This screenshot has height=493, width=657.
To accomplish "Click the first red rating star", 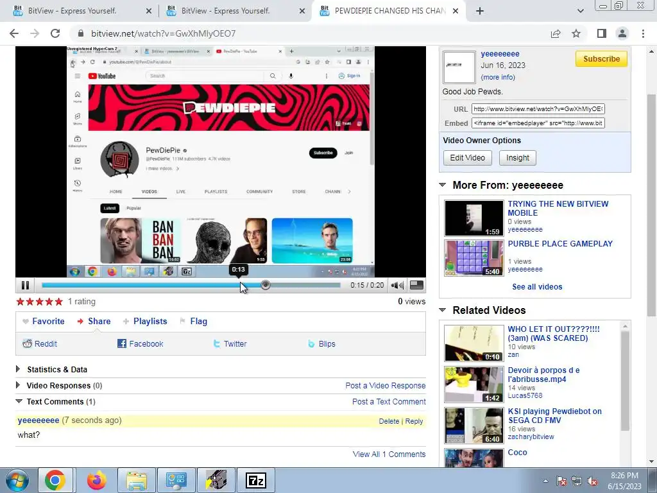I will (x=20, y=302).
